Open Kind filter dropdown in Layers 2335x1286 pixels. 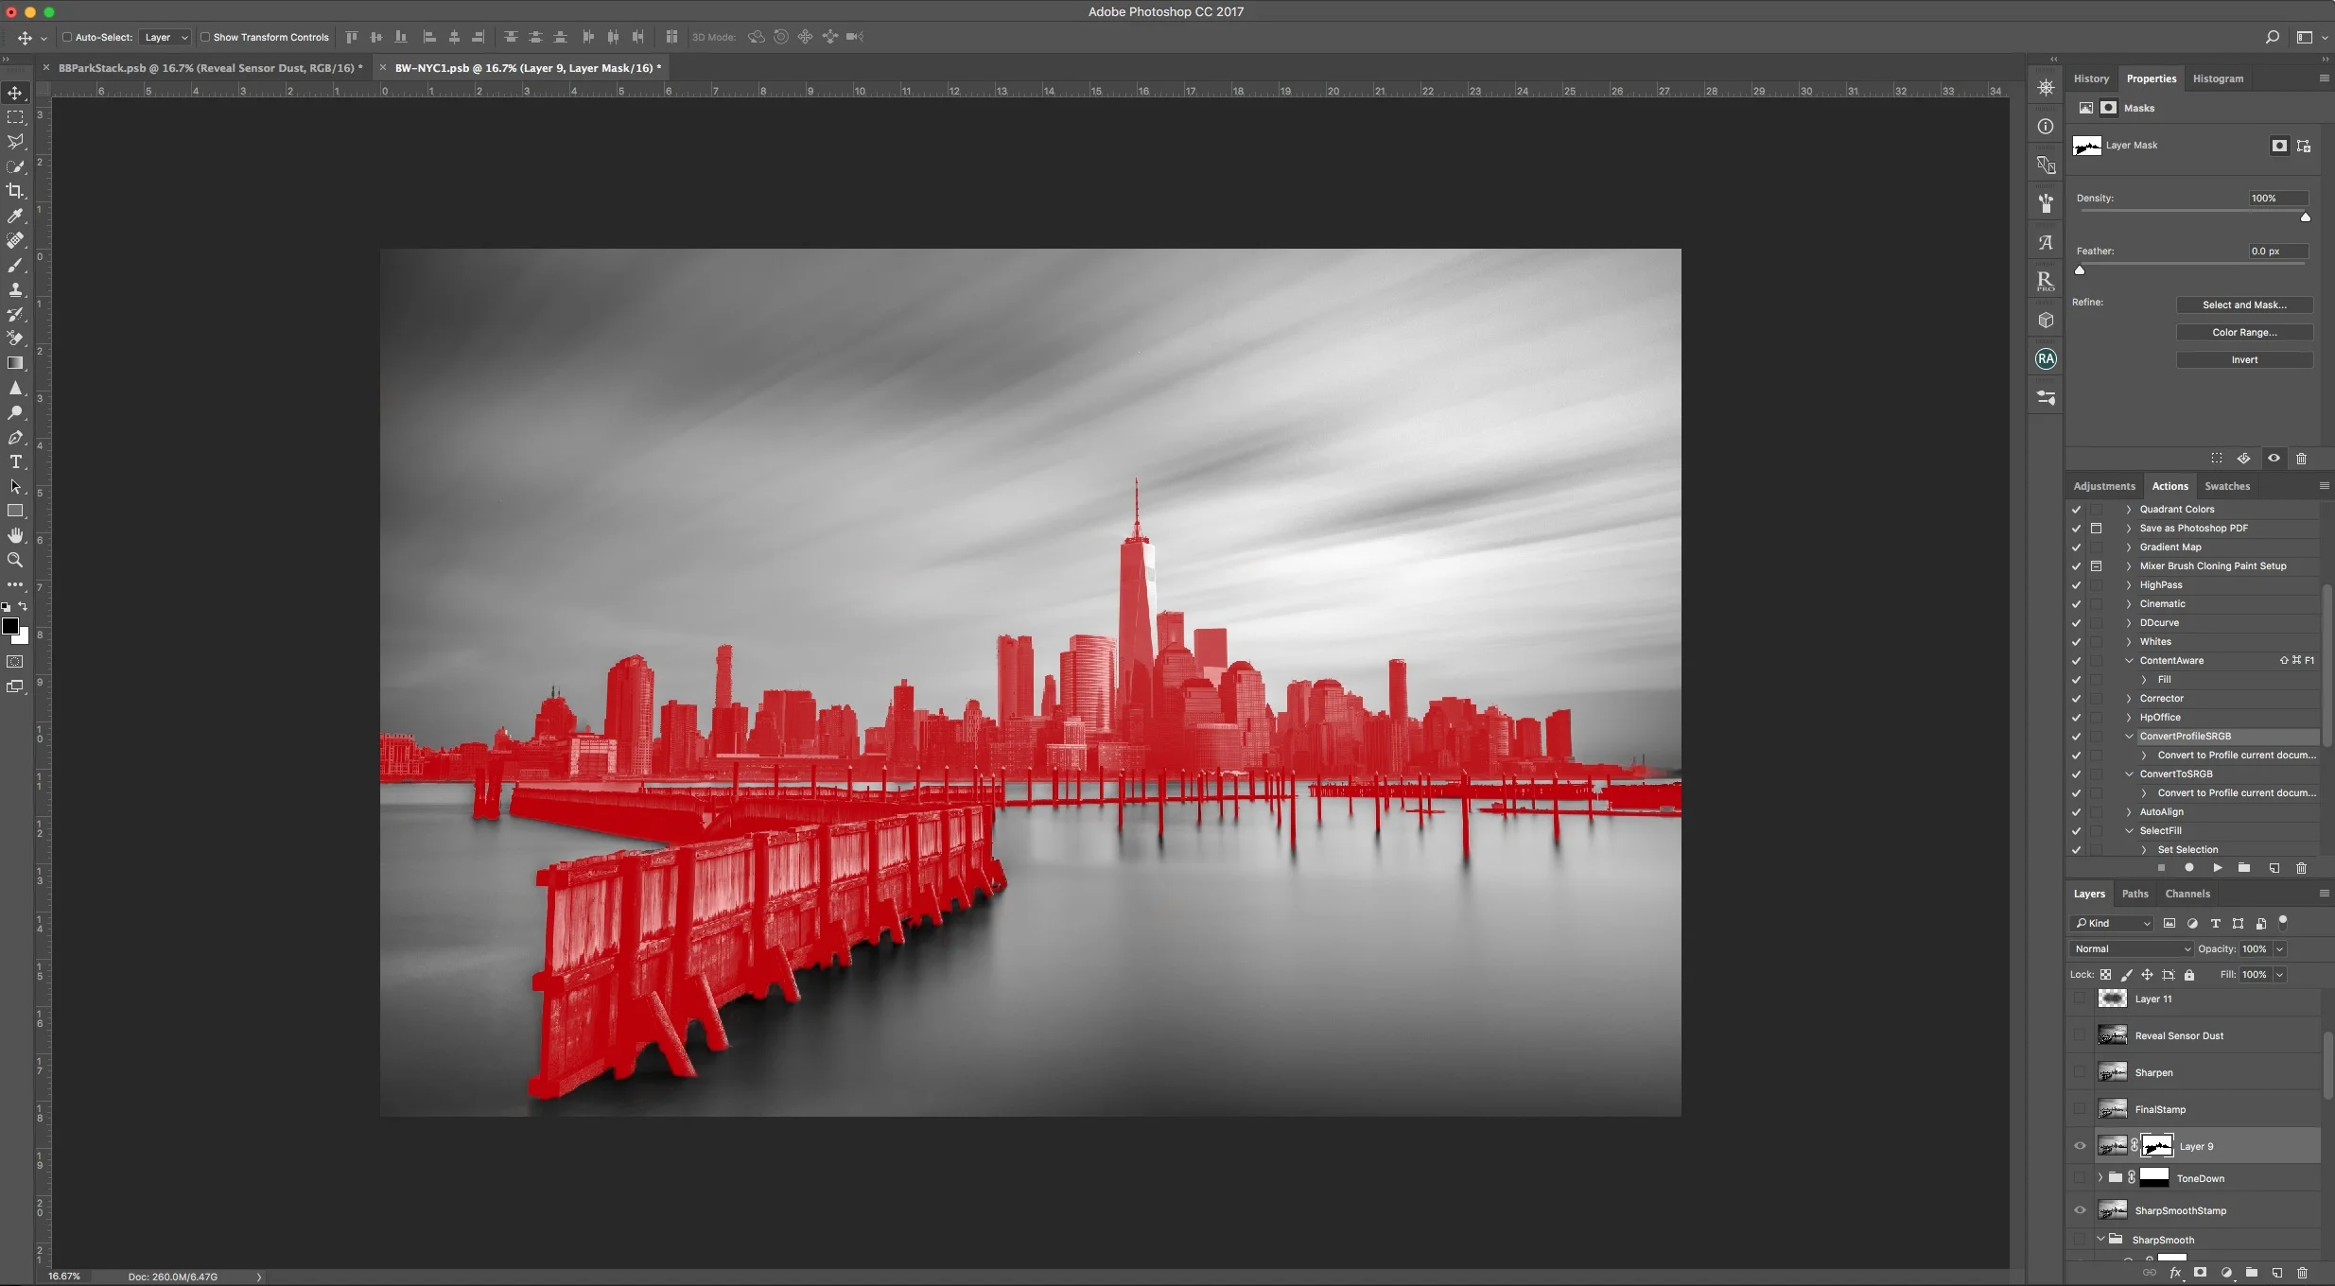(x=2113, y=923)
